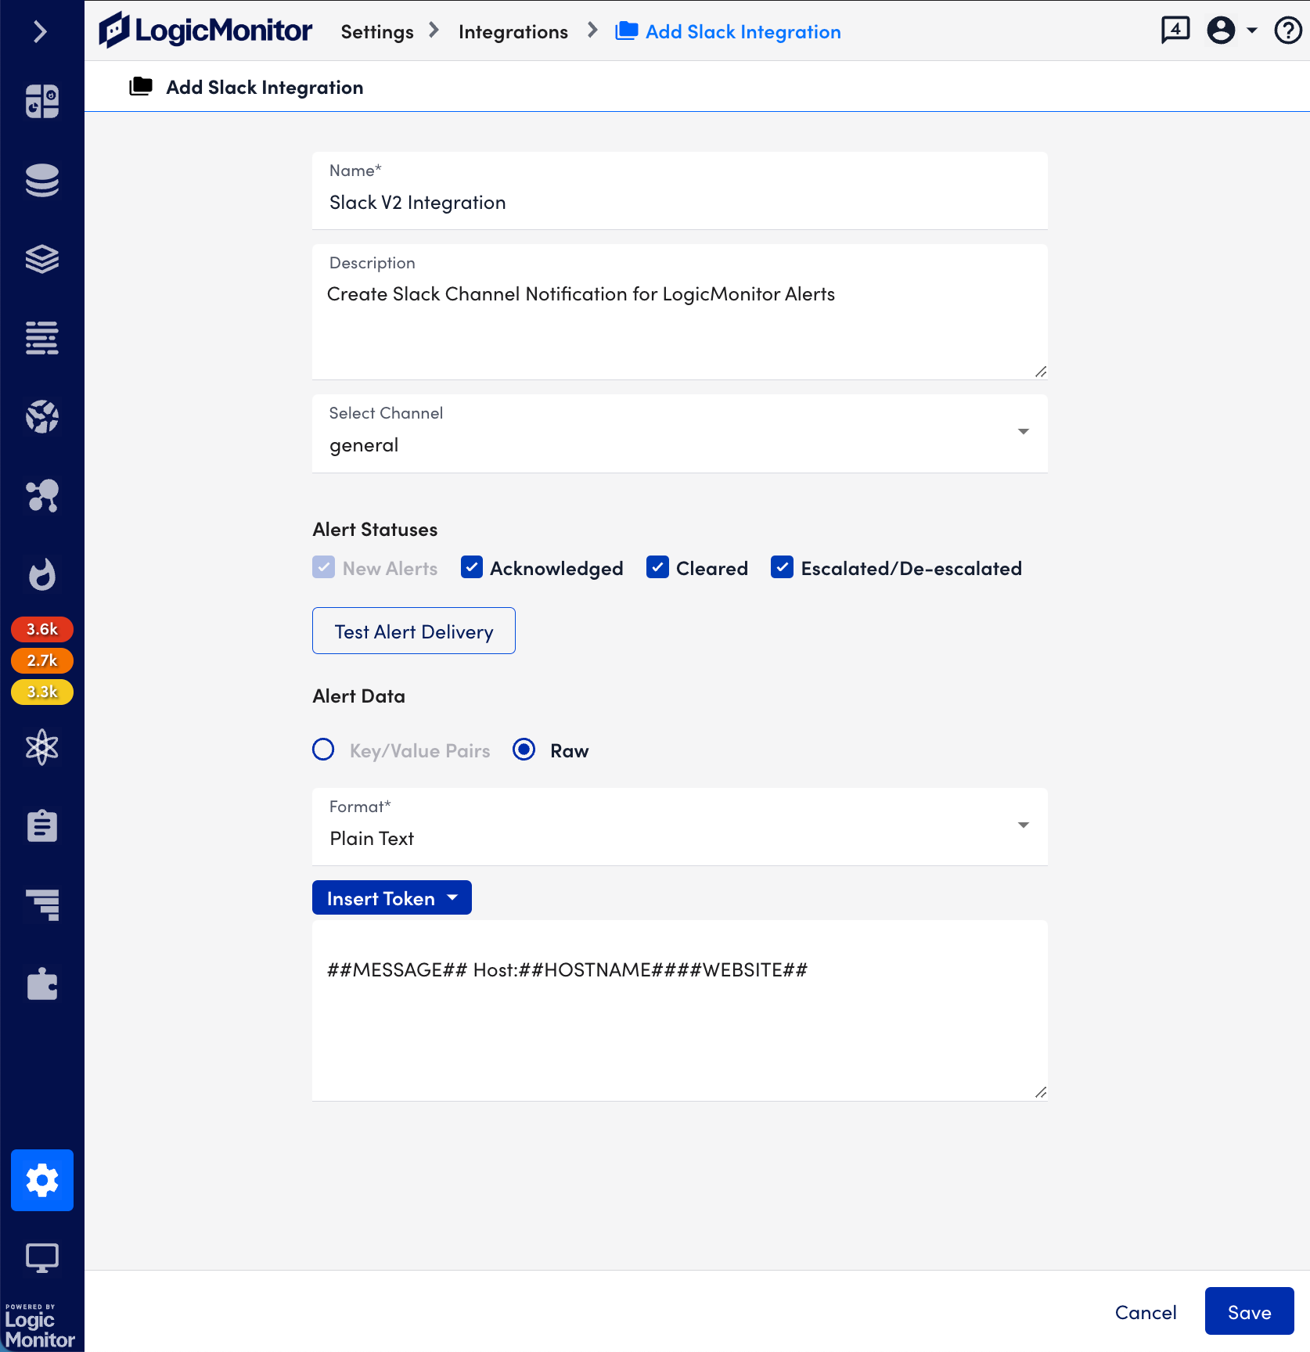
Task: Click the database Resources sidebar icon
Action: point(42,181)
